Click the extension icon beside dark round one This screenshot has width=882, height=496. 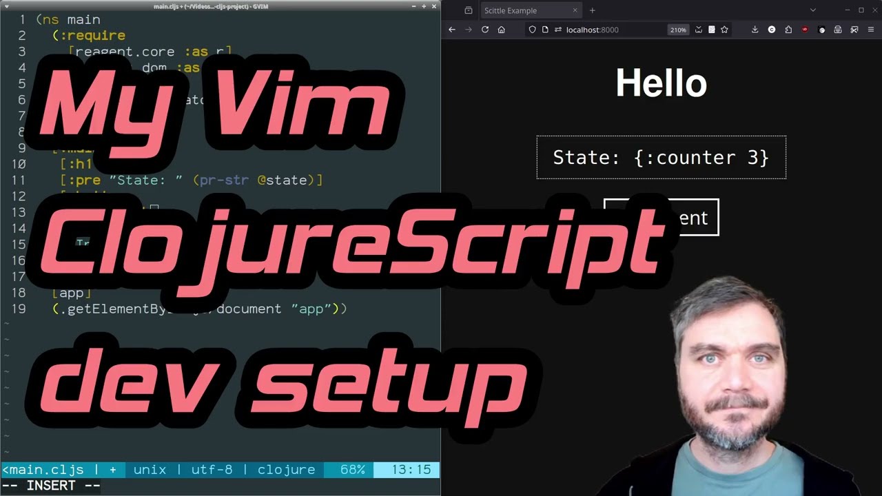coord(838,30)
